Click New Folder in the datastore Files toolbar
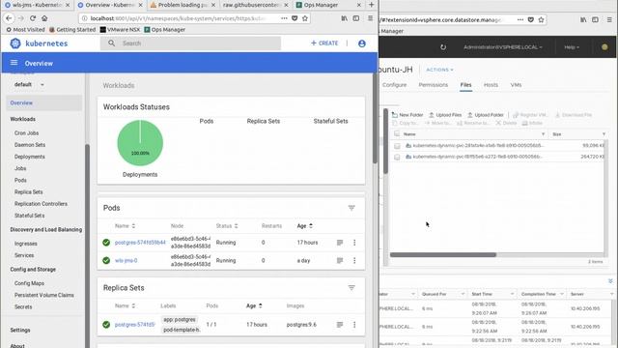This screenshot has width=618, height=348. click(x=407, y=115)
